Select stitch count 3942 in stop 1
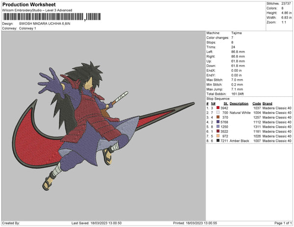Screen dimensions: 294x227 224,108
